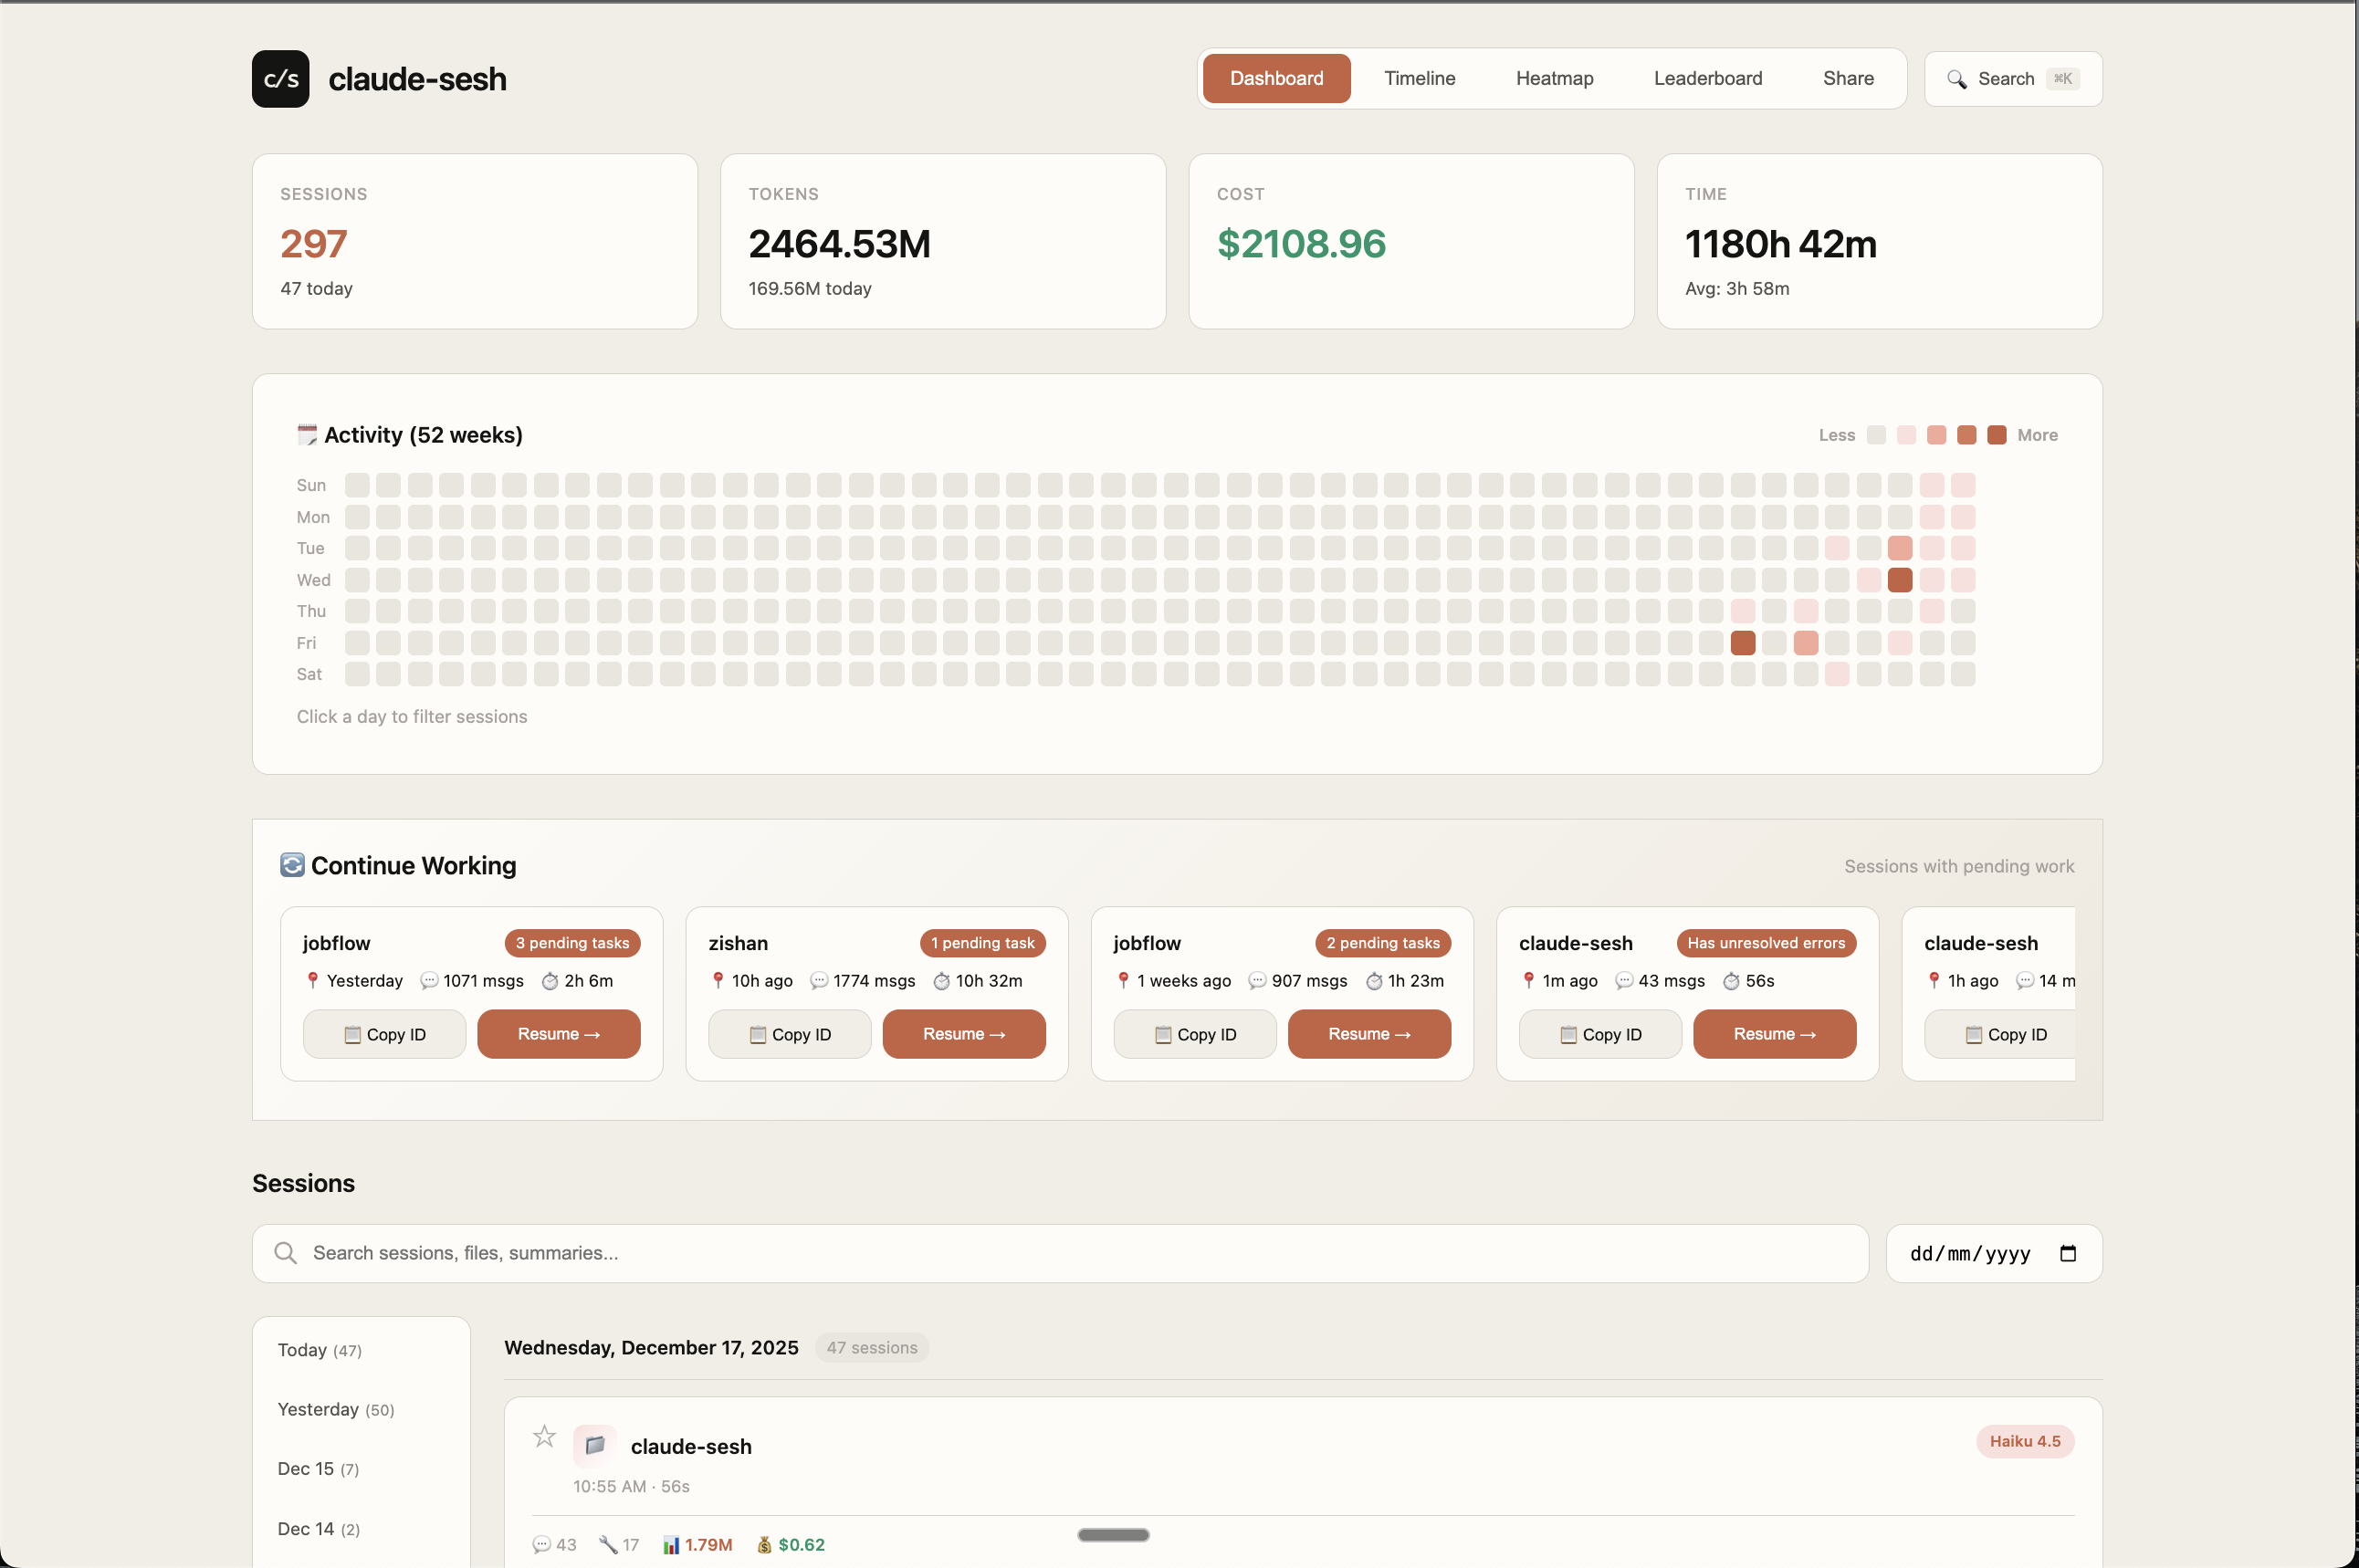This screenshot has height=1568, width=2359.
Task: Open the Search ⌘K box
Action: coord(2013,79)
